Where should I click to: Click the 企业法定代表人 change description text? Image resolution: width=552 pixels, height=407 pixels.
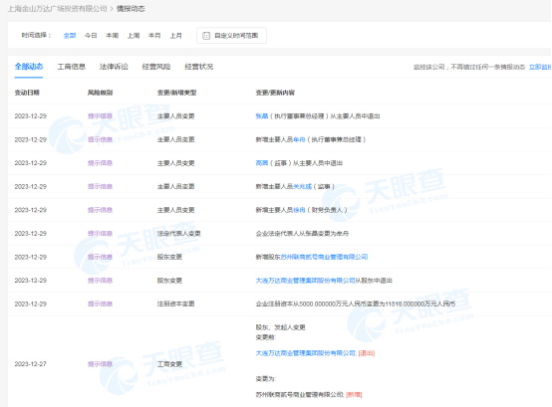tap(302, 234)
